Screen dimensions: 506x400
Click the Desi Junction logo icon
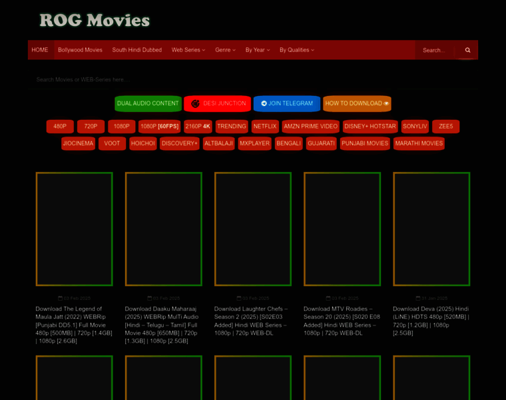pyautogui.click(x=195, y=104)
